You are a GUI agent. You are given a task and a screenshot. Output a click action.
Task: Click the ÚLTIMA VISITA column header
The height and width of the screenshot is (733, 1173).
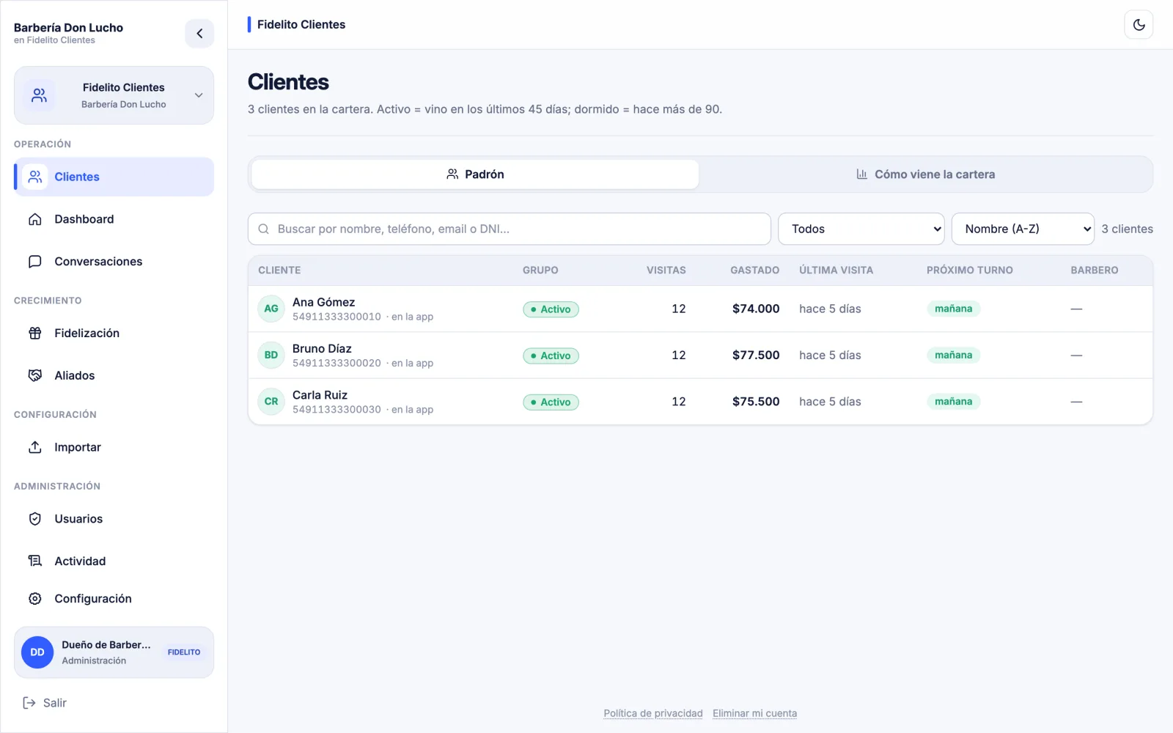pyautogui.click(x=836, y=270)
